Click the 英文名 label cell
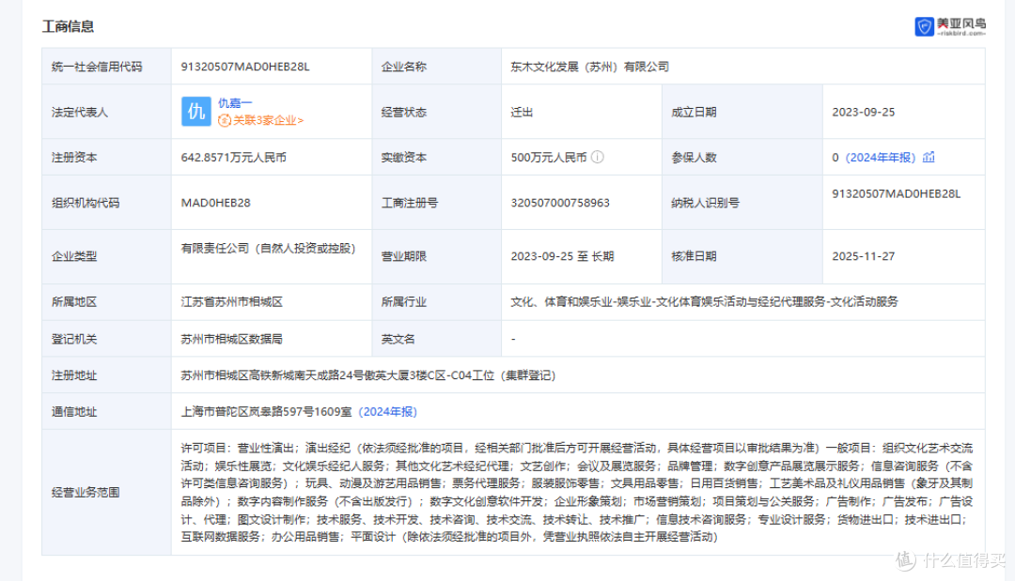The width and height of the screenshot is (1015, 581). pyautogui.click(x=437, y=339)
